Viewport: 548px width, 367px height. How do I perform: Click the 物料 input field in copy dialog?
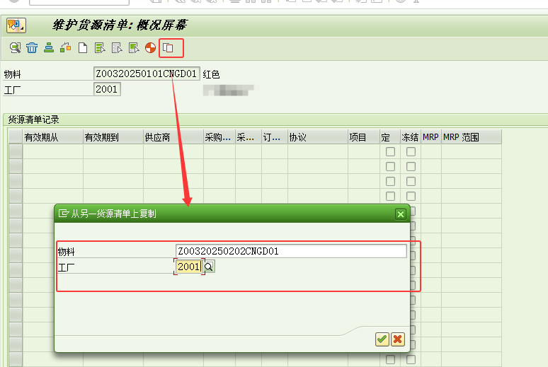pos(290,251)
